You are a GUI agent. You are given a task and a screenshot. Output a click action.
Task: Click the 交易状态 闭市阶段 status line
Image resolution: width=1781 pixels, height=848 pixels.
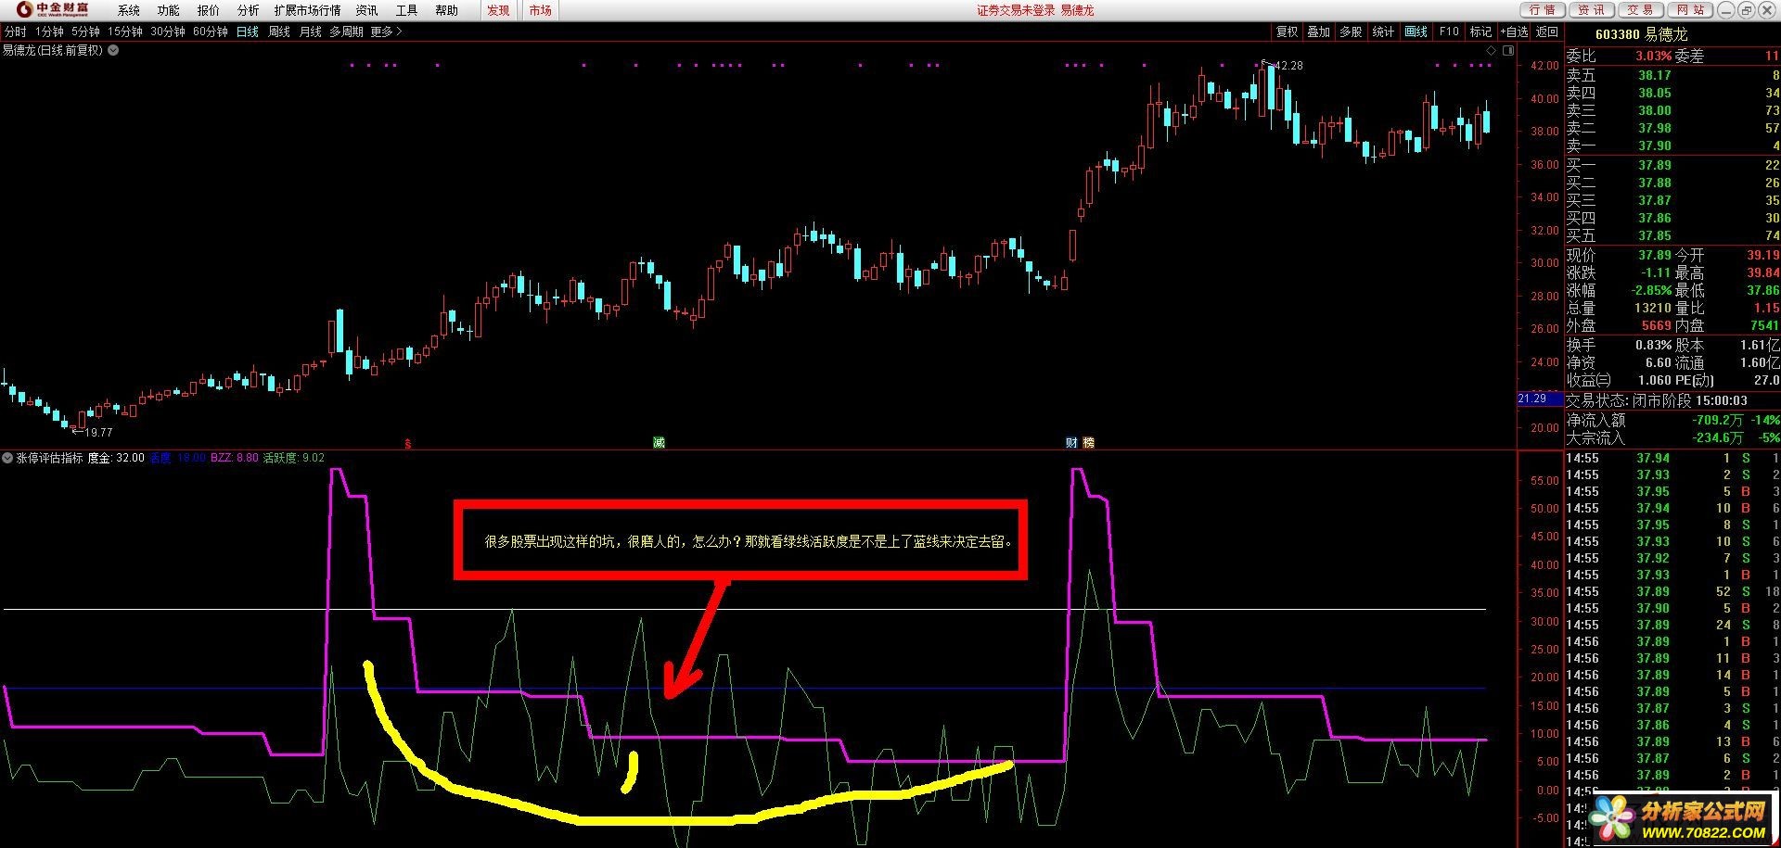1657,400
